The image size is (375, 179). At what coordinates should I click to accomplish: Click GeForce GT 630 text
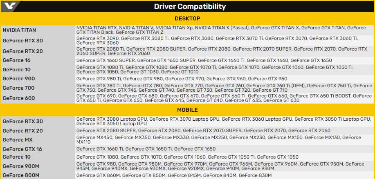[281, 100]
